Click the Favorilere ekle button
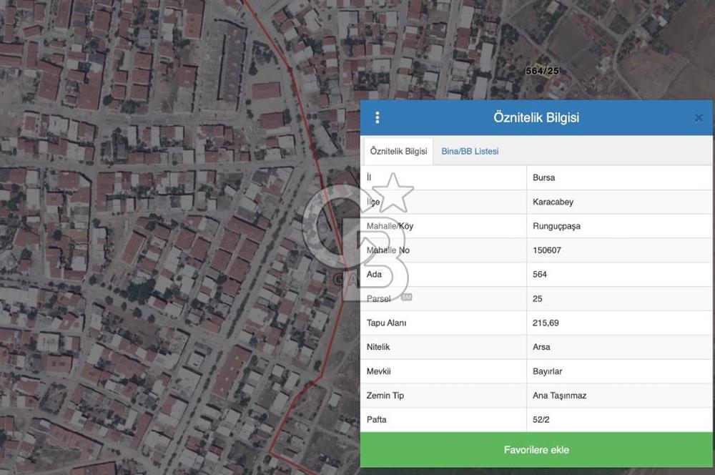 (x=536, y=450)
